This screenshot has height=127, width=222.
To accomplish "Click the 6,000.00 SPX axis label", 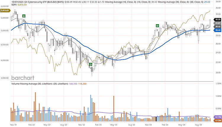I will coord(4,7).
